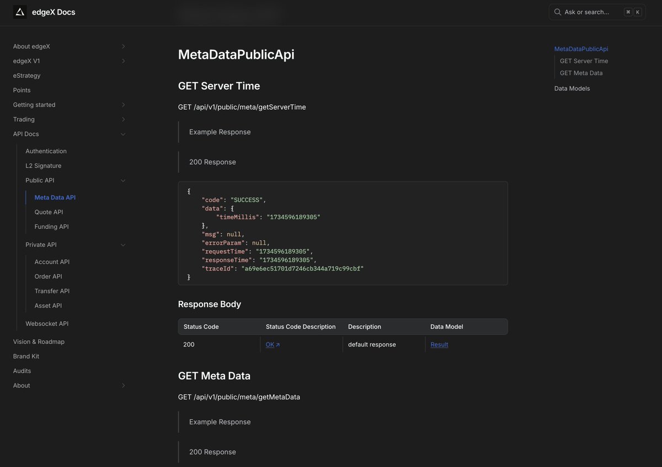The height and width of the screenshot is (467, 662).
Task: Open the Asset API page
Action: (49, 305)
